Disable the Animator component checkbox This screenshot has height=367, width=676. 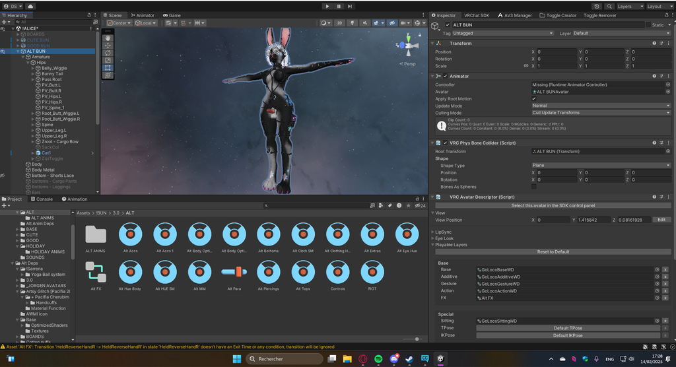pyautogui.click(x=446, y=76)
